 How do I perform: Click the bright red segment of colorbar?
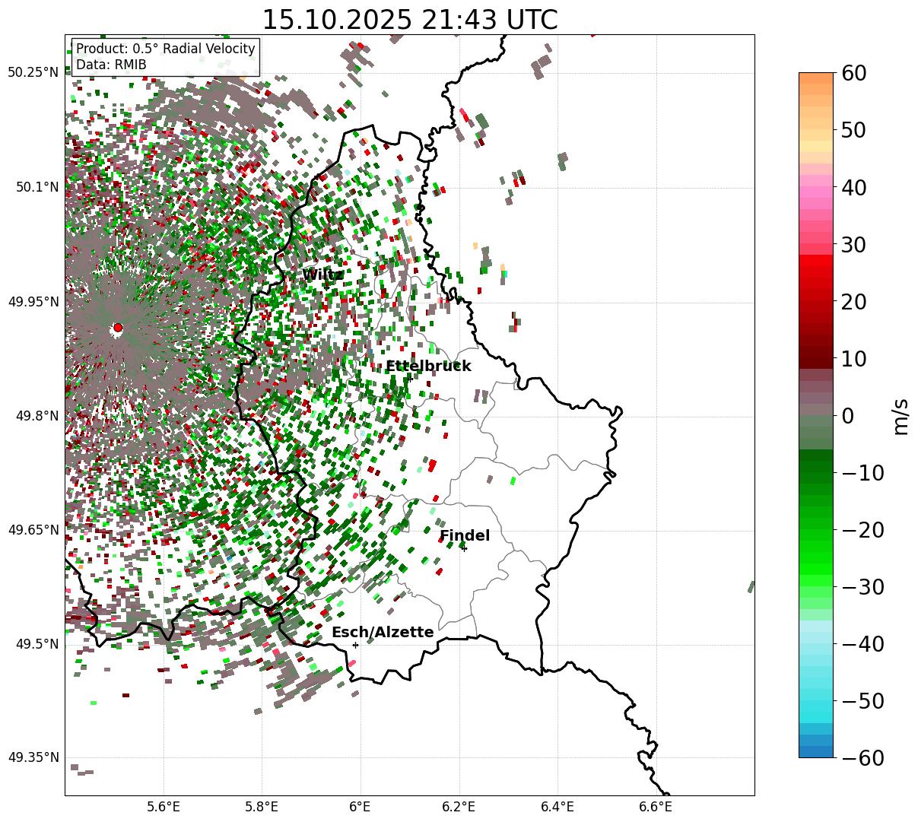point(816,262)
